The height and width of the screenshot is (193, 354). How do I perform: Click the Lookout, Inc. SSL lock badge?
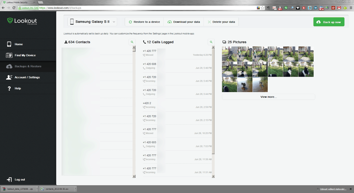pyautogui.click(x=28, y=8)
